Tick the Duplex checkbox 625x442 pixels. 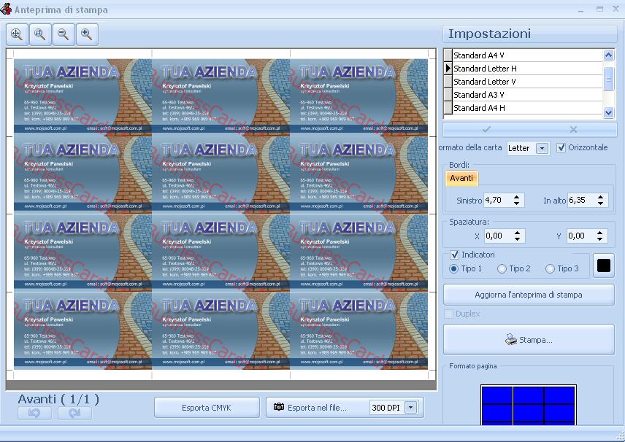click(x=449, y=314)
